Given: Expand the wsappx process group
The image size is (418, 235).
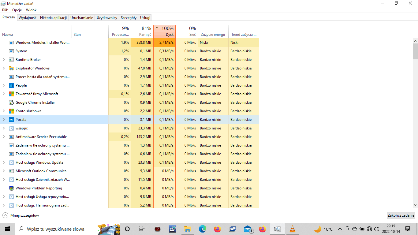Looking at the screenshot, I should [x=4, y=128].
